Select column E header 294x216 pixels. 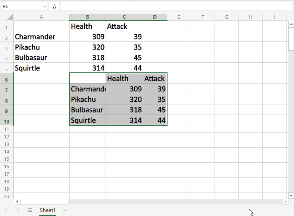[x=179, y=17]
